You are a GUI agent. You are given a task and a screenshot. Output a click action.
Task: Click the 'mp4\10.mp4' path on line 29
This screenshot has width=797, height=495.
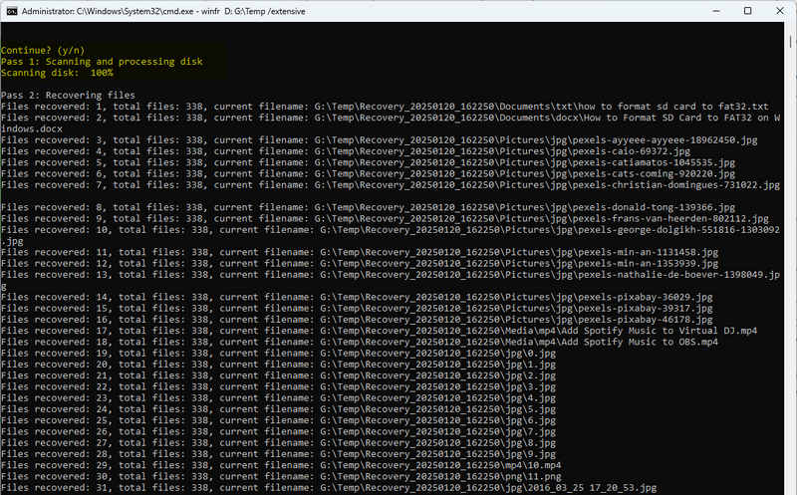coord(533,464)
